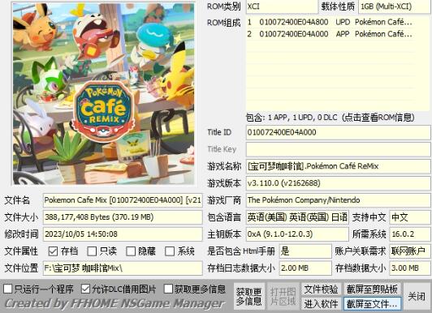
Task: Click the Title ID field
Action: click(338, 132)
